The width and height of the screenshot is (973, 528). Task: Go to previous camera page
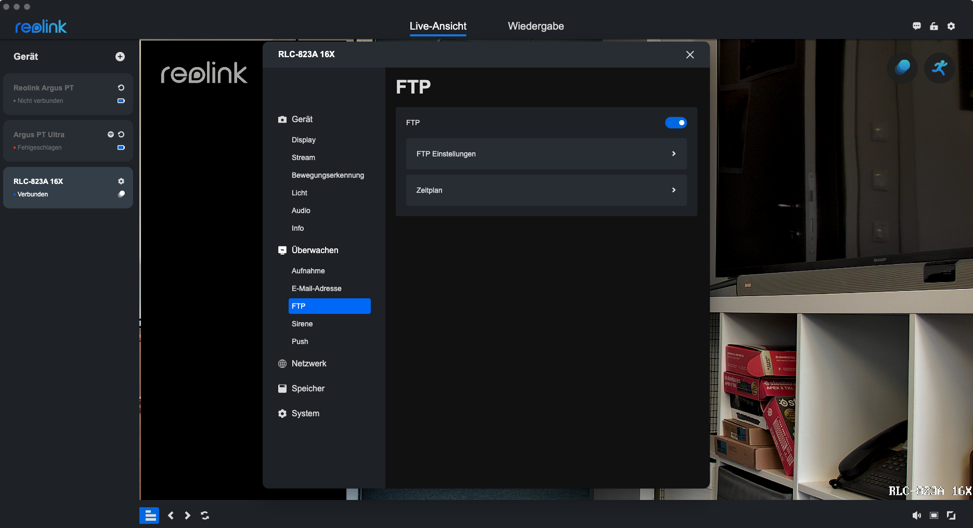click(x=171, y=516)
